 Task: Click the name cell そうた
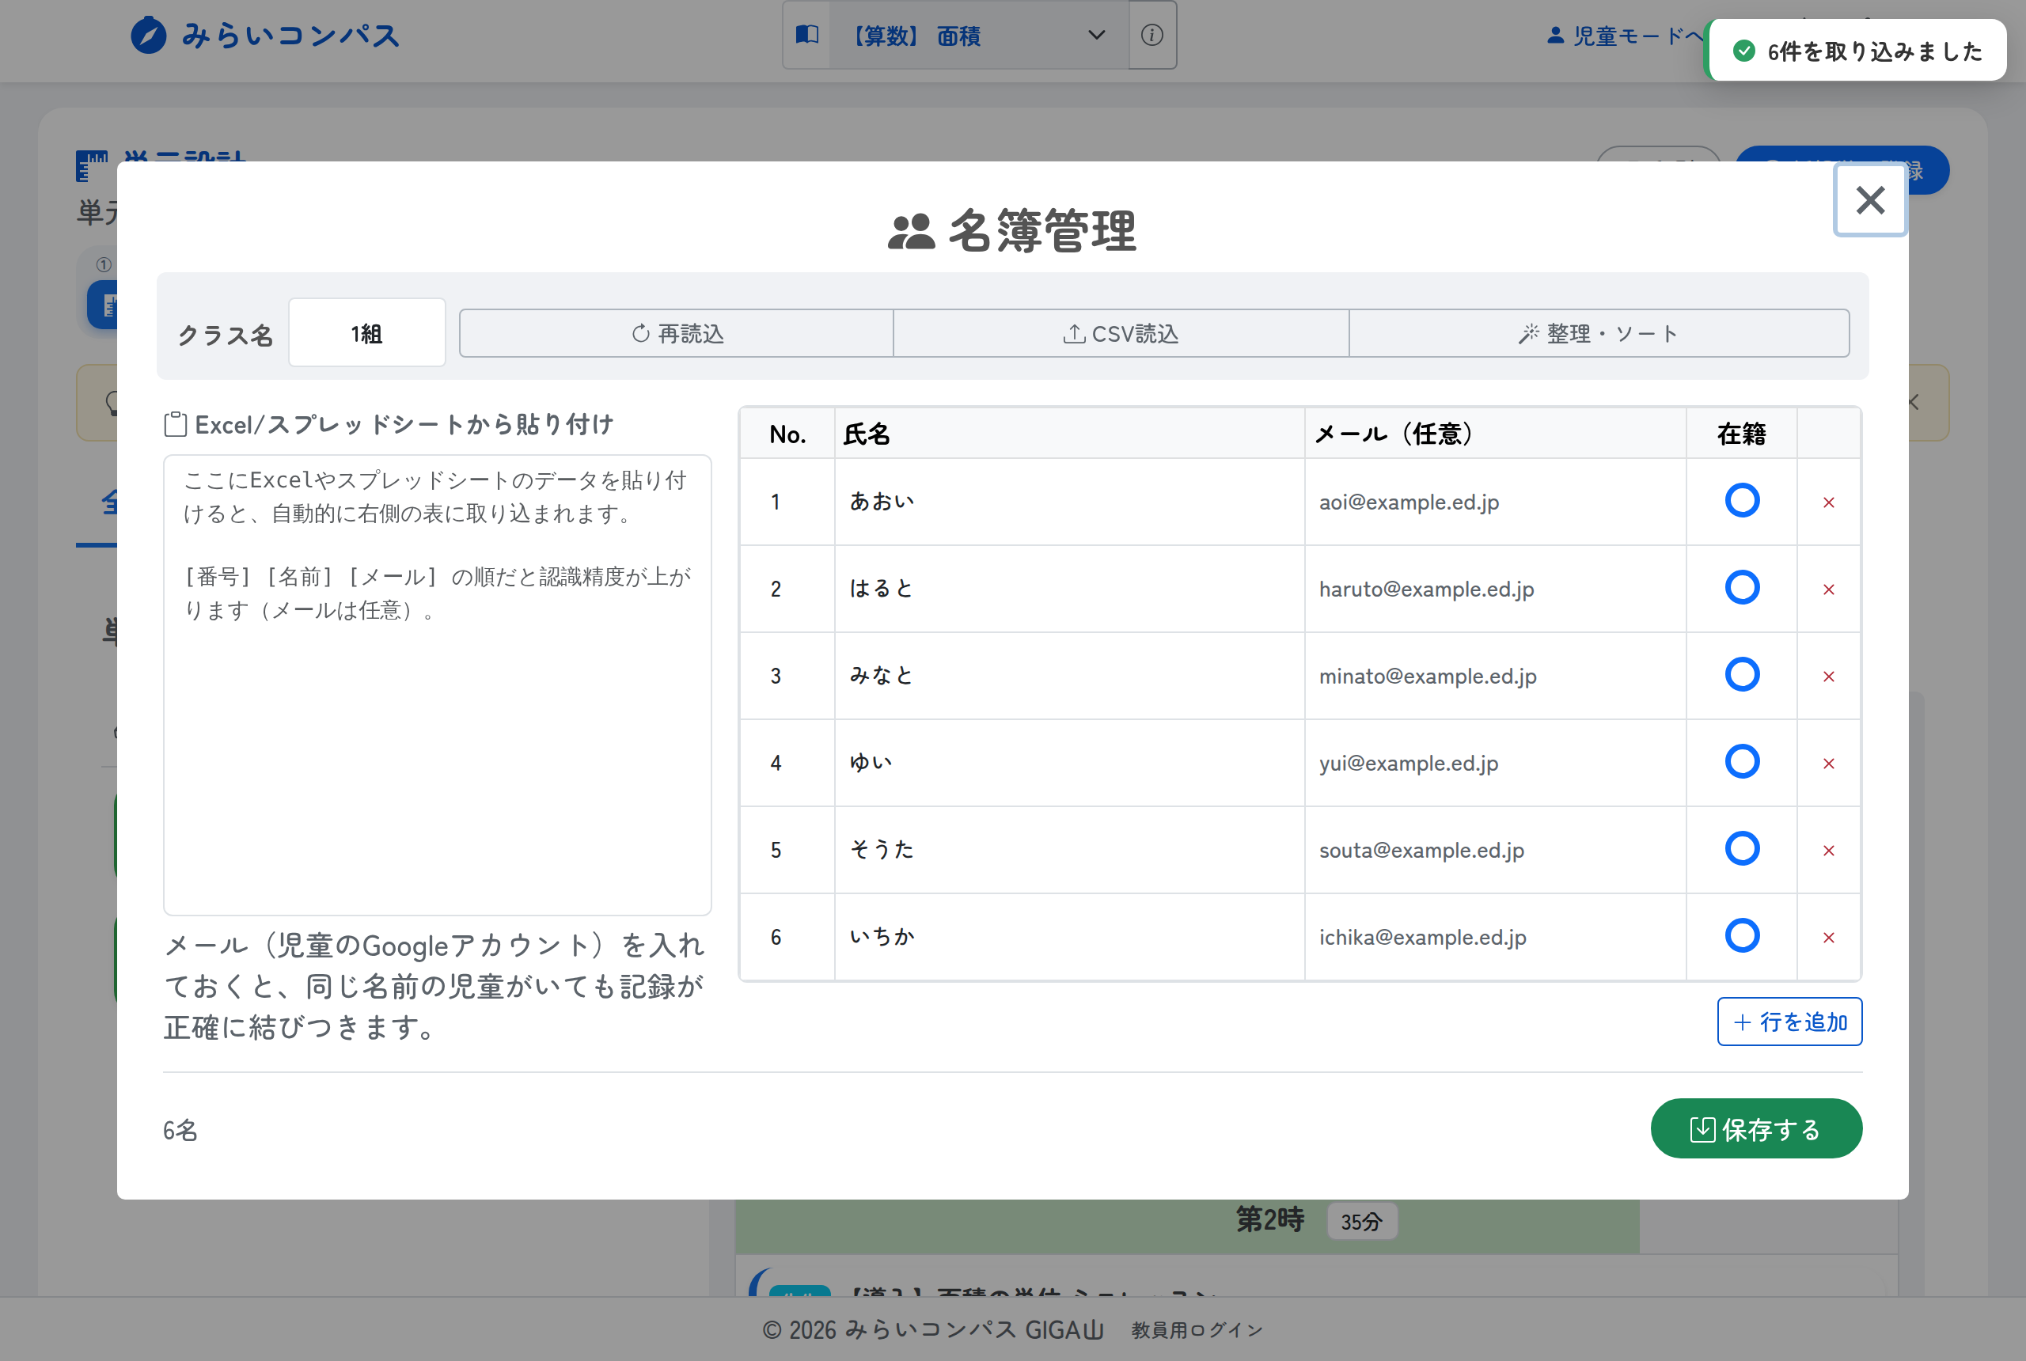(x=1069, y=850)
